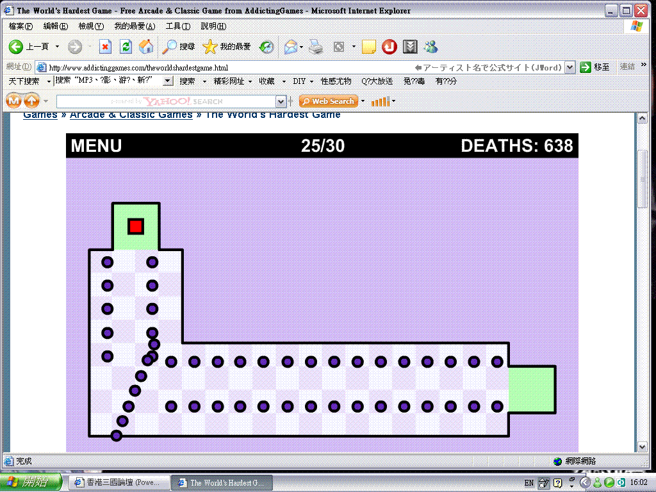This screenshot has height=492, width=656.
Task: Expand the DIY dropdown
Action: [312, 81]
